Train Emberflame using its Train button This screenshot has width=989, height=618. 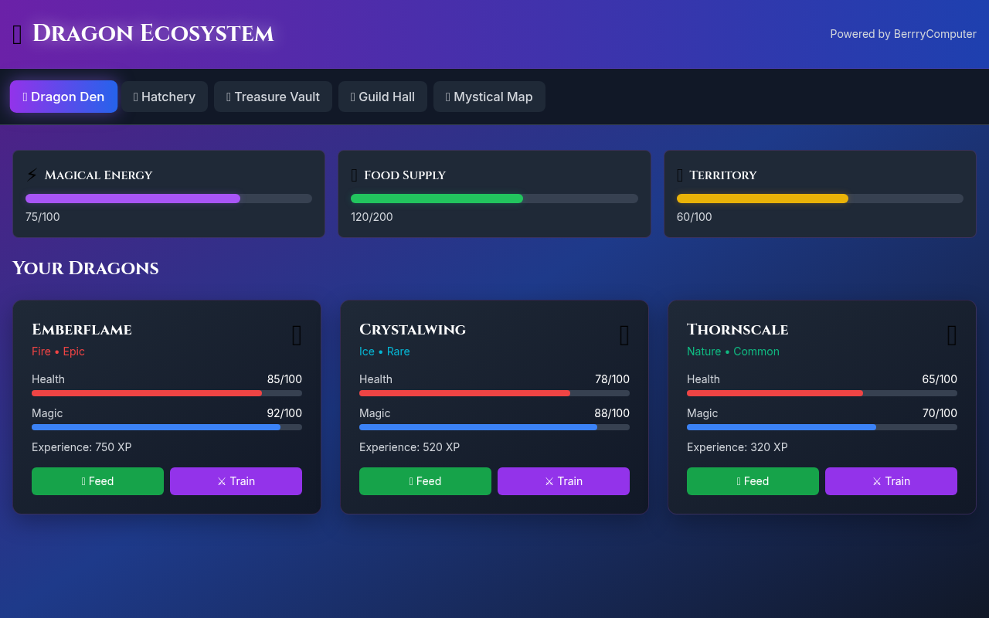236,480
